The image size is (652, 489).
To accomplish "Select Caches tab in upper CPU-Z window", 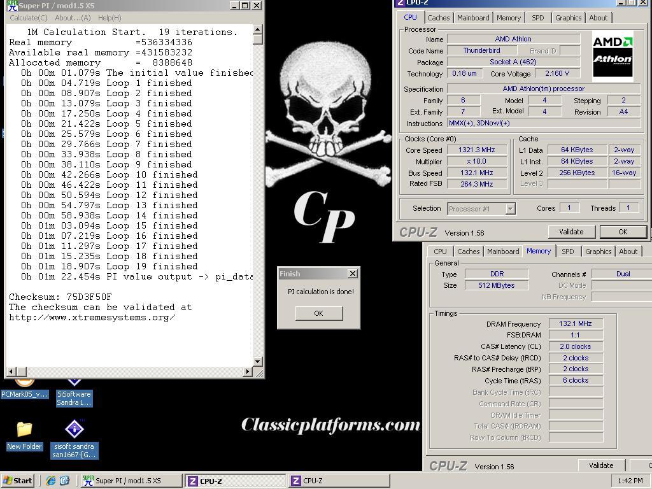I will [438, 18].
